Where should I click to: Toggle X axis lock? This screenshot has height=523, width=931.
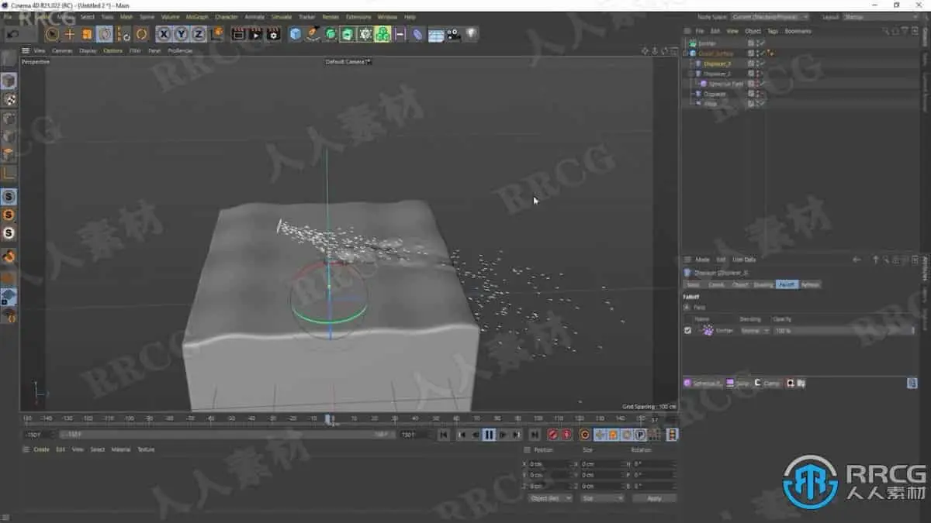(164, 34)
